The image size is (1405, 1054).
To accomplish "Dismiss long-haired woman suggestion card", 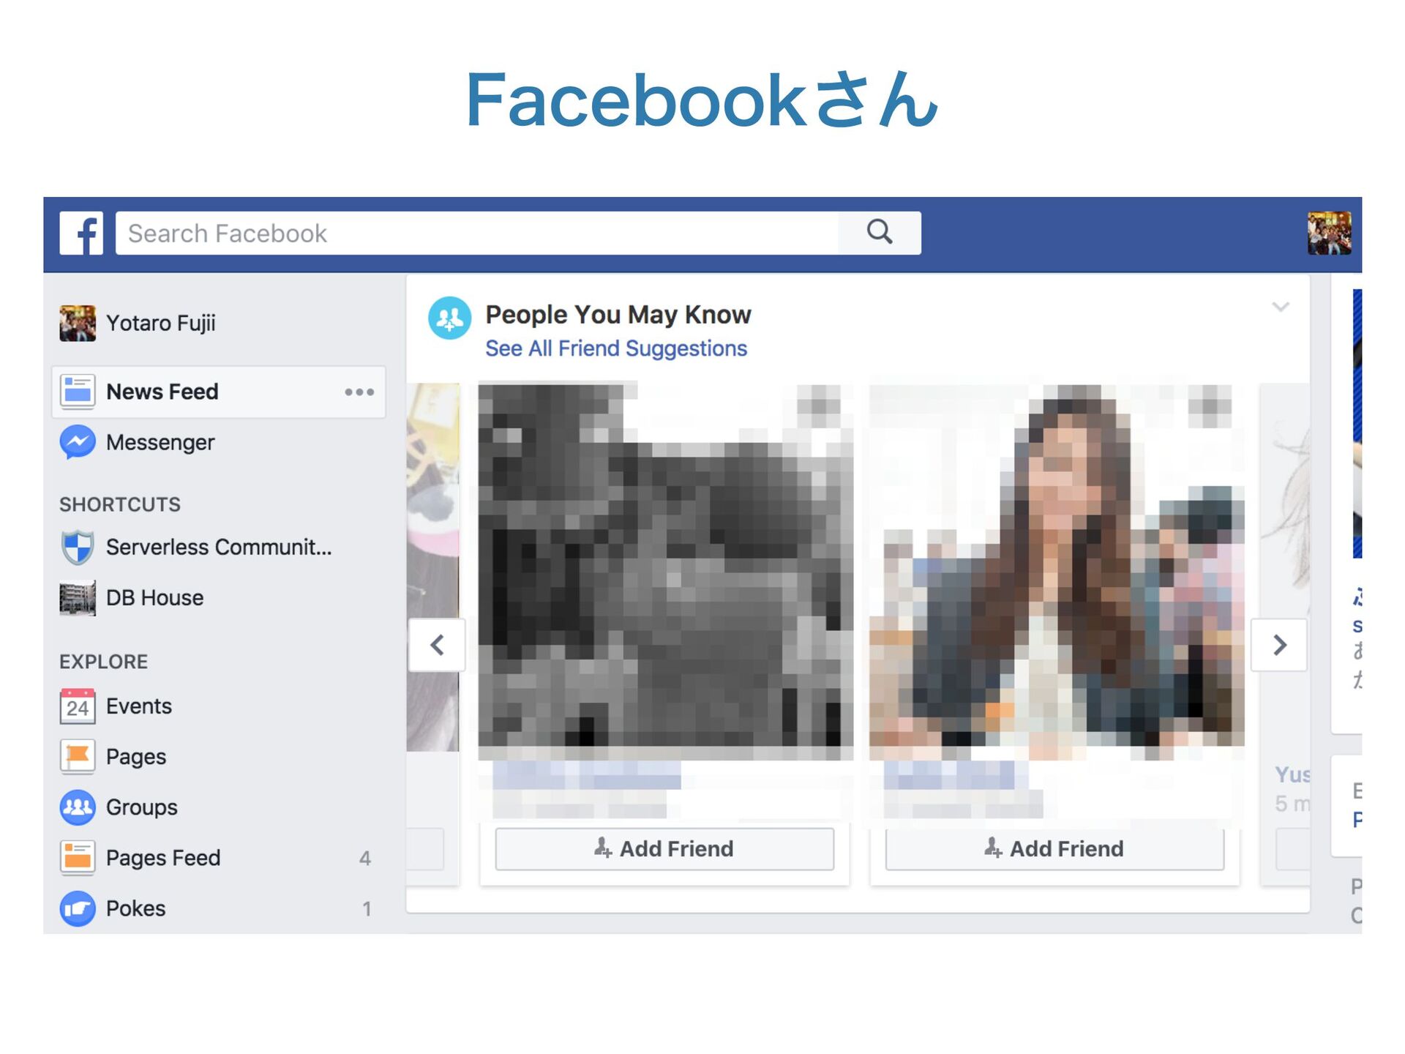I will point(1211,405).
